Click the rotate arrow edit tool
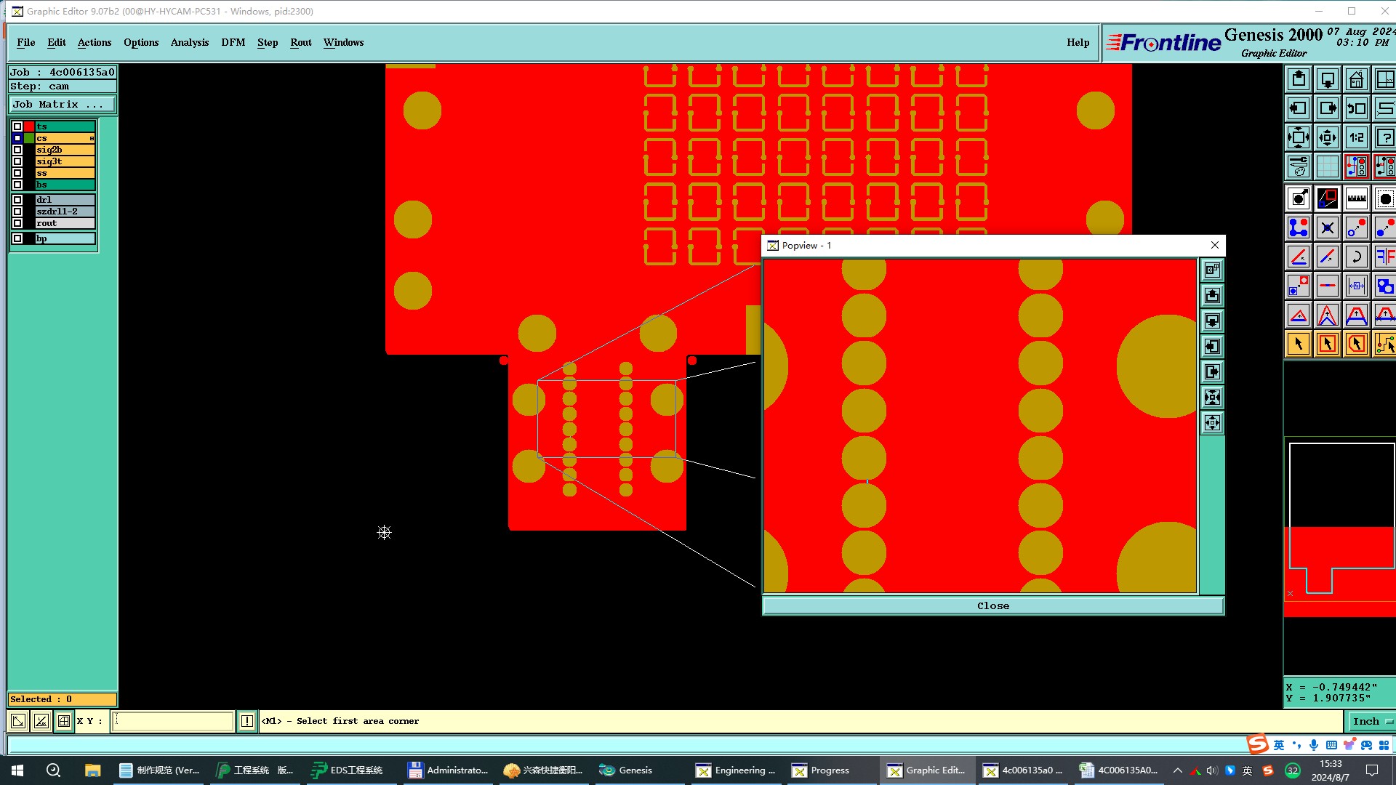Screen dimensions: 1396x785 (1356, 257)
